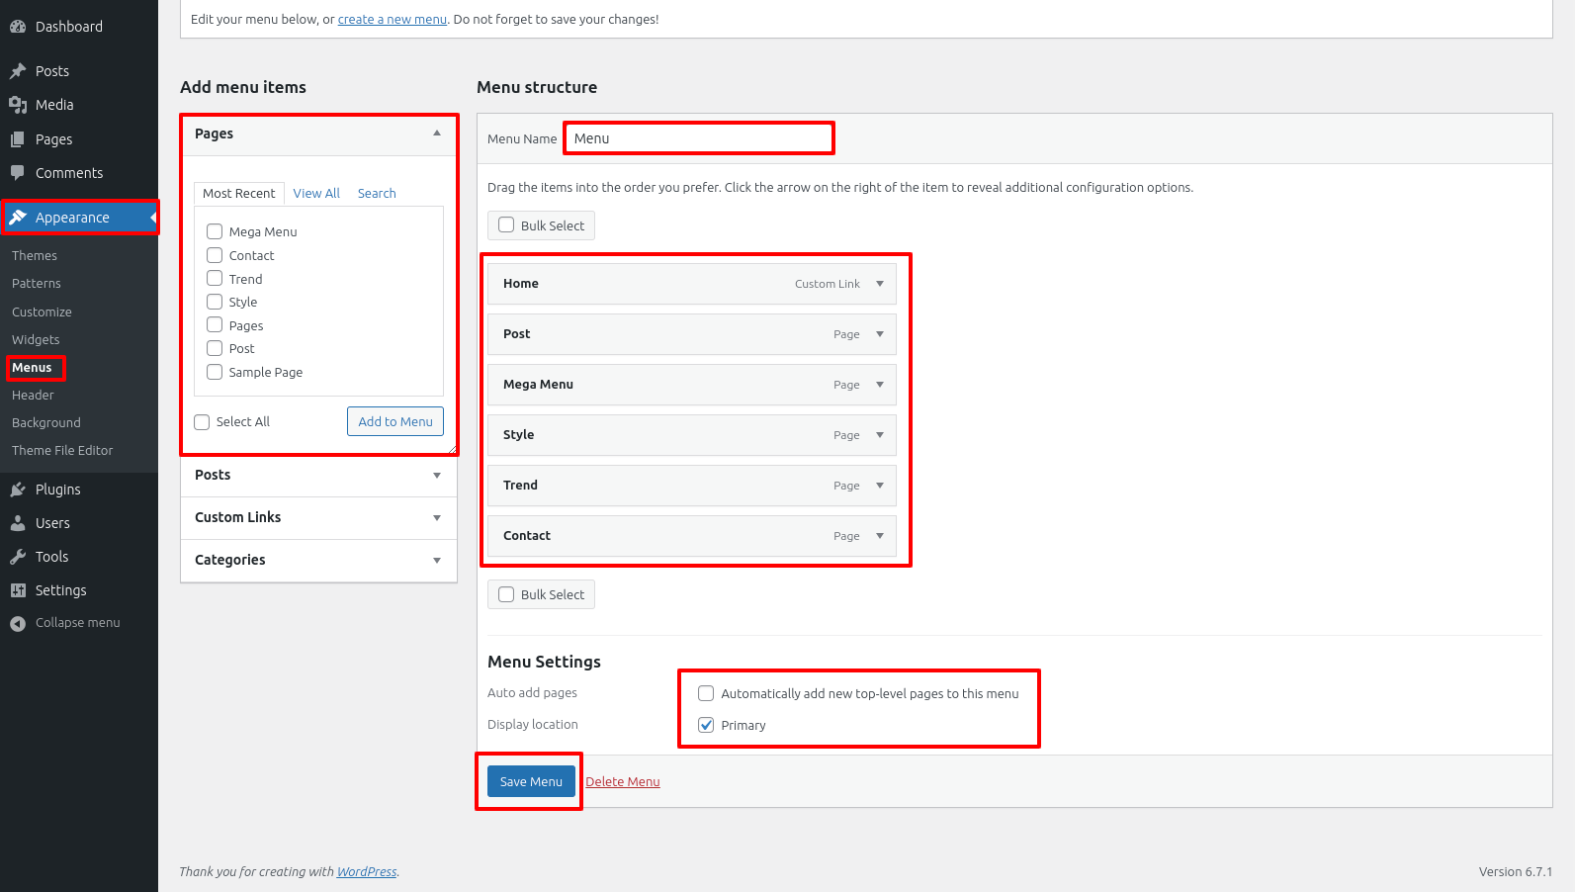
Task: Open the Widgets submenu item
Action: (36, 339)
